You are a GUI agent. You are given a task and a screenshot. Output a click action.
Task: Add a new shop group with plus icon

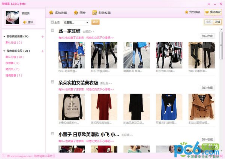tap(42, 37)
